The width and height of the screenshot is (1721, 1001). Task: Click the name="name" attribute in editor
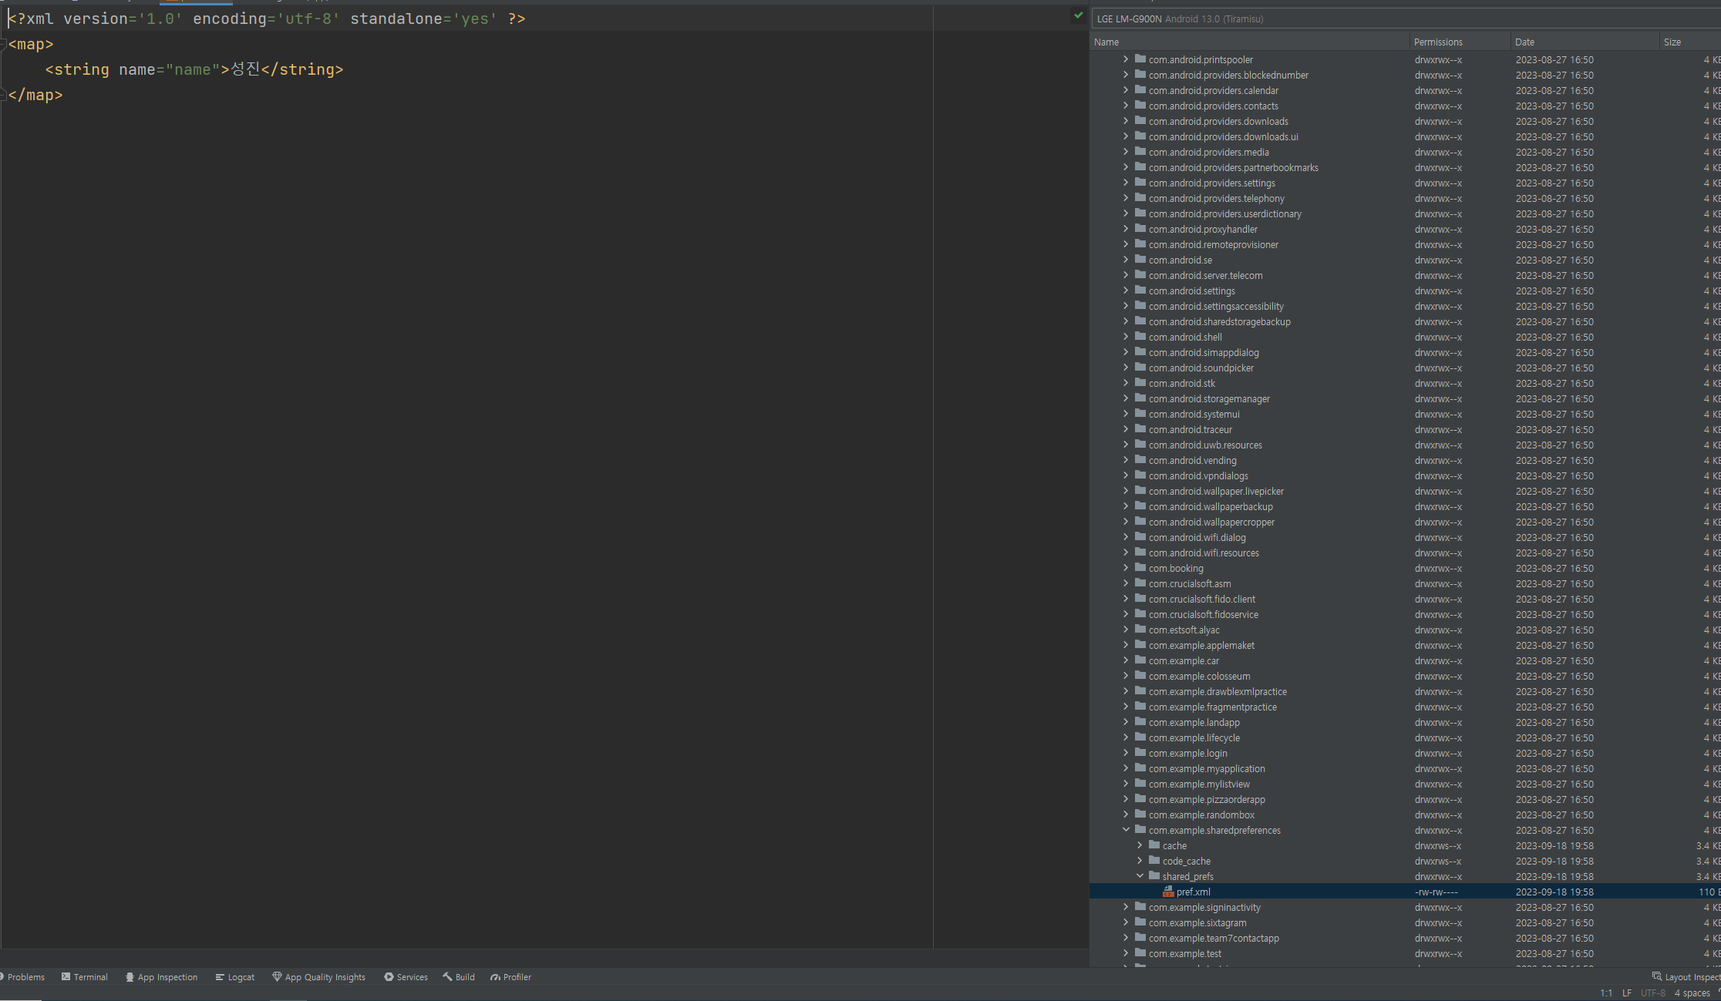[x=170, y=69]
